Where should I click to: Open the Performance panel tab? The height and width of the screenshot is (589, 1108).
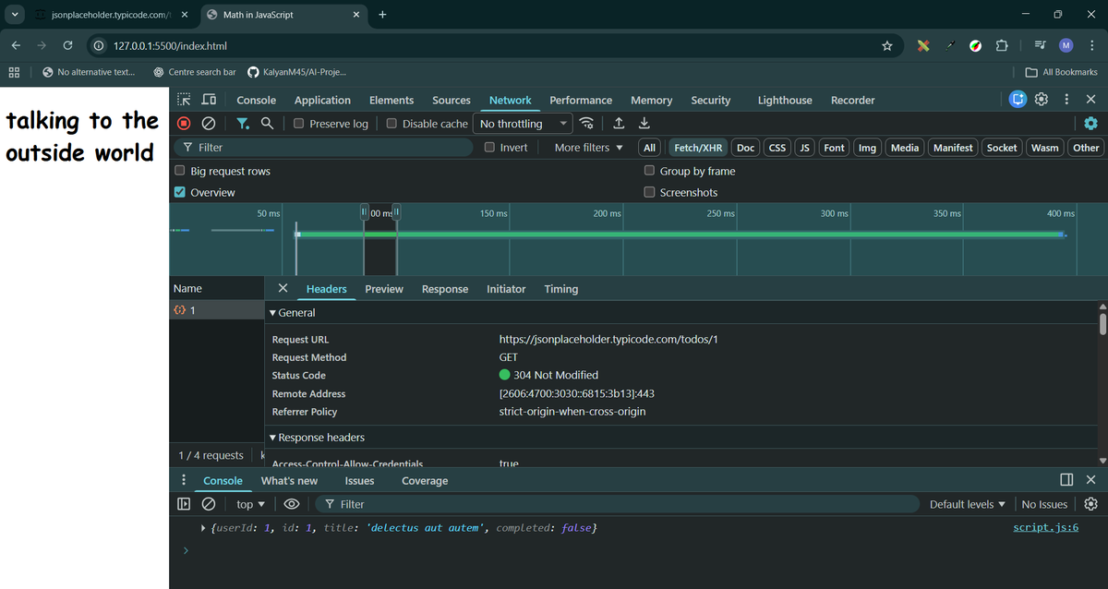[581, 100]
